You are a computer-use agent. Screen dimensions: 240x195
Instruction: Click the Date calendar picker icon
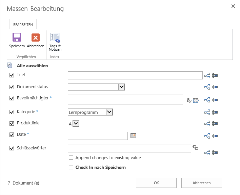click(x=133, y=135)
